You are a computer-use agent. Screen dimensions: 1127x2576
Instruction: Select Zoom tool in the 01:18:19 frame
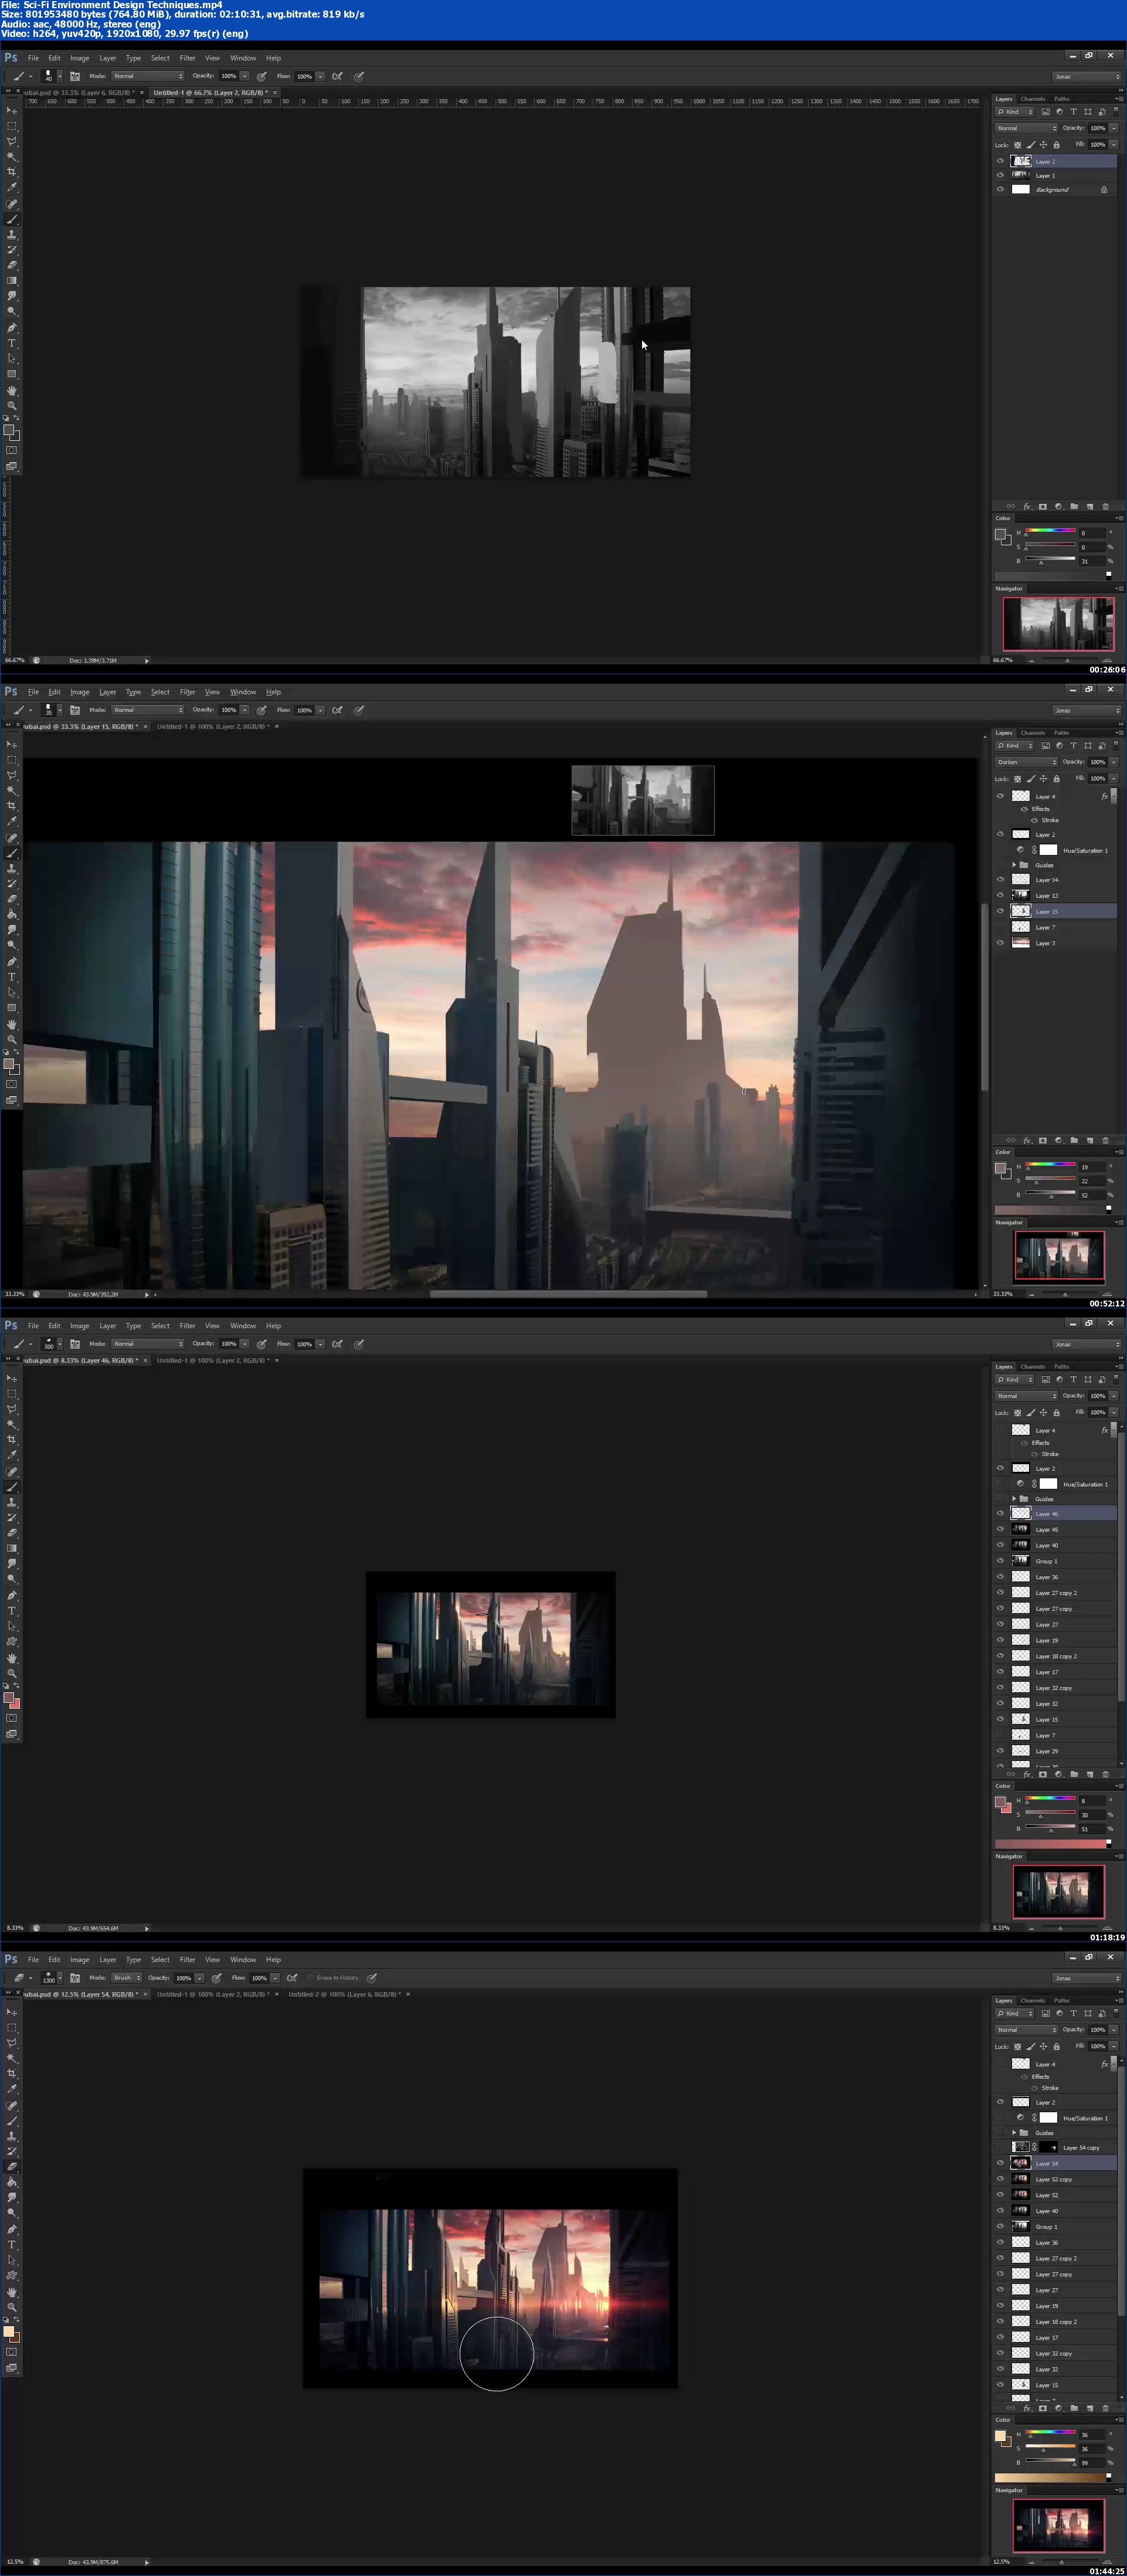pyautogui.click(x=12, y=1673)
